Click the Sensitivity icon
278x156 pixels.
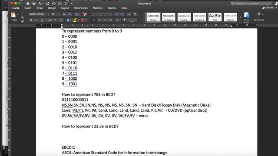pyautogui.click(x=258, y=16)
